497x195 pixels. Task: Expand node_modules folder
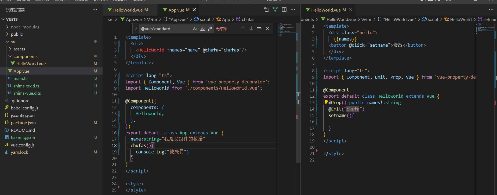tap(7, 27)
